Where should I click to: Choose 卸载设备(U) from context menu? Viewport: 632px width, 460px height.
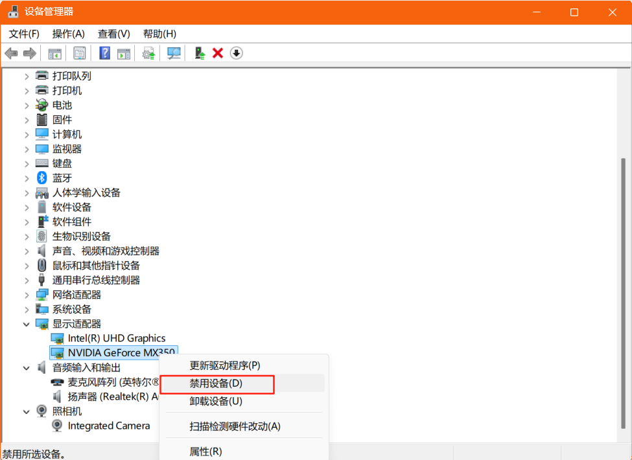tap(244, 401)
